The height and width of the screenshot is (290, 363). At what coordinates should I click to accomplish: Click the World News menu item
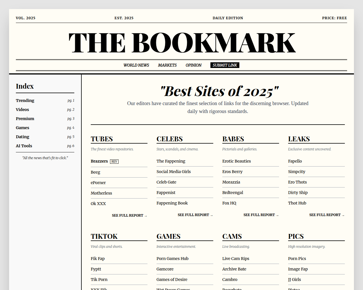click(136, 65)
